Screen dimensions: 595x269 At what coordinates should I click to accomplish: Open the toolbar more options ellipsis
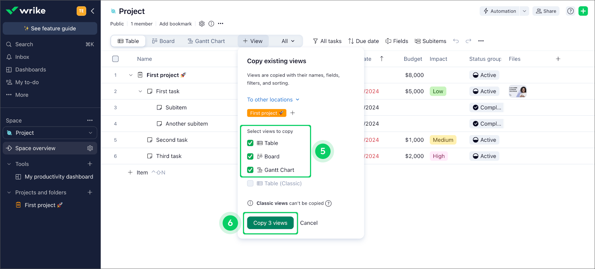(481, 41)
